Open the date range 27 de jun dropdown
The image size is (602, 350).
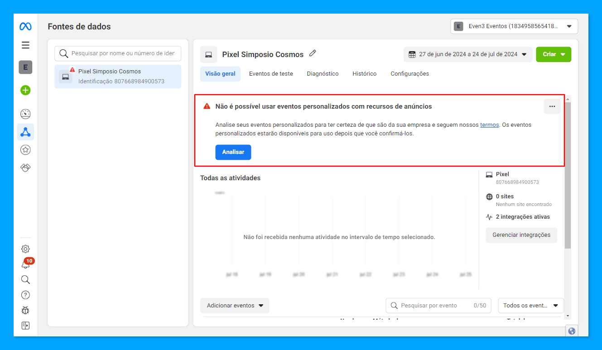pos(468,54)
